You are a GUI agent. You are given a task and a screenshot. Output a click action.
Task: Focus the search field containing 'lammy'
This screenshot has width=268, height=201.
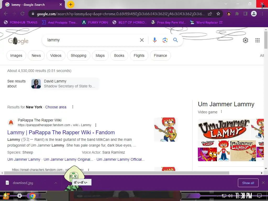tap(92, 40)
